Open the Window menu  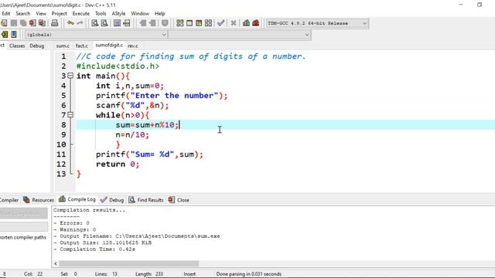[140, 14]
